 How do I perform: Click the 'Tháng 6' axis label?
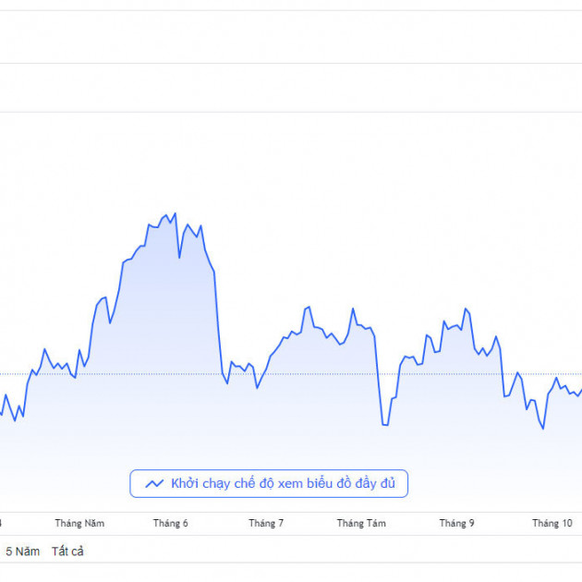click(x=171, y=523)
